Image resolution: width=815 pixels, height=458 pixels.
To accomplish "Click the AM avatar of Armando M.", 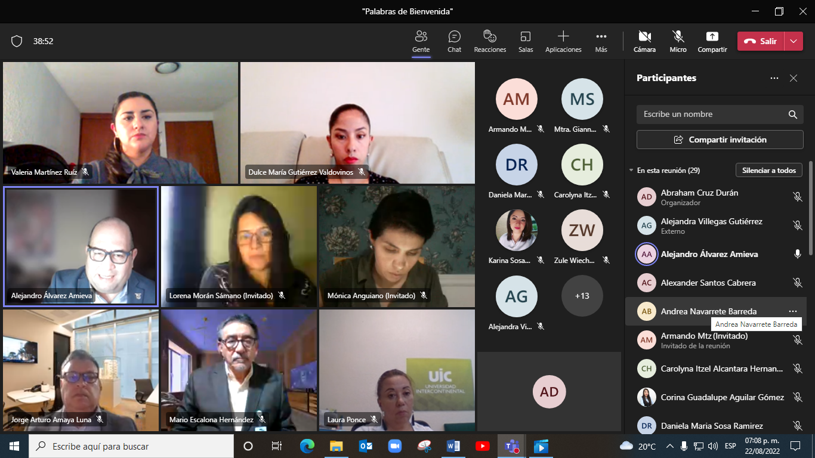I will click(x=517, y=99).
